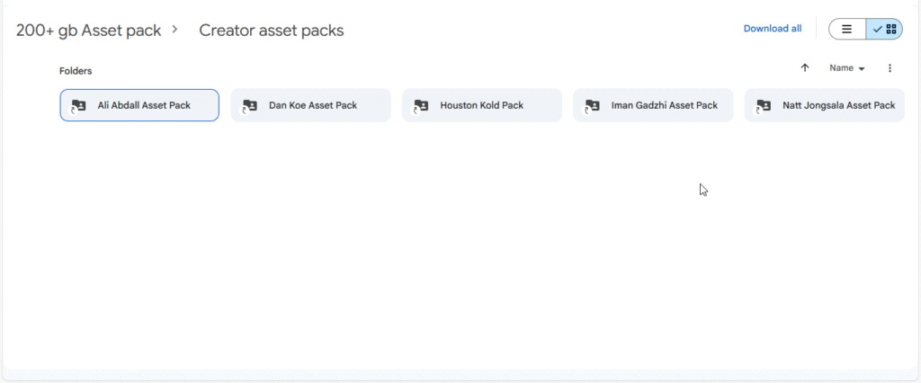Viewport: 921px width, 383px height.
Task: Click the Ali Abdall shared folder icon
Action: click(78, 105)
